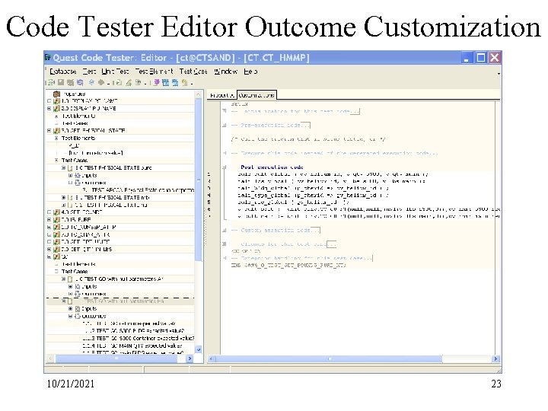Click test case icon for TEST GO parameters A
548x411 pixels.
point(70,279)
